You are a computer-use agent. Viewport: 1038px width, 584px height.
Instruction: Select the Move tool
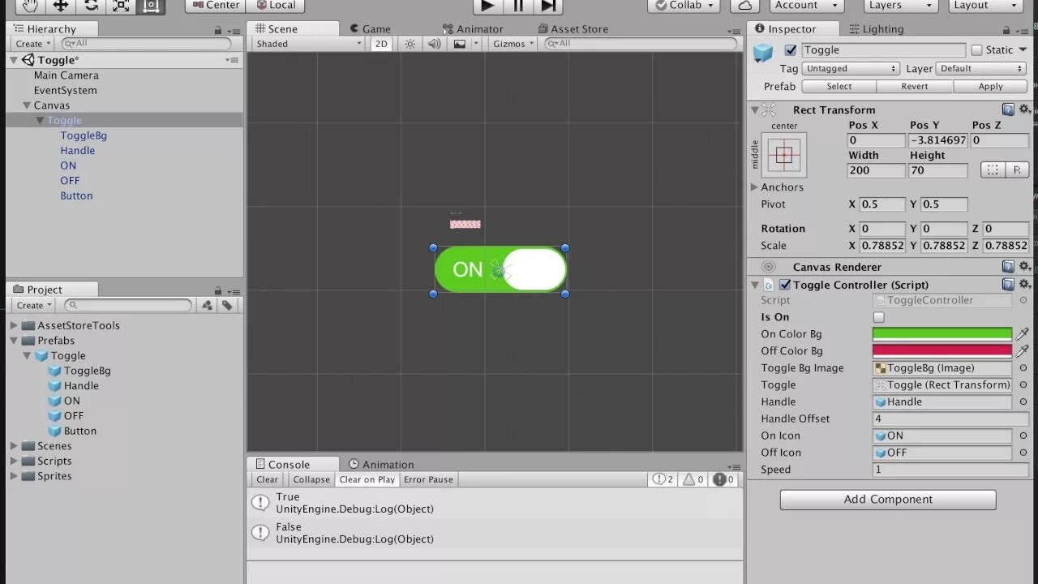point(60,6)
